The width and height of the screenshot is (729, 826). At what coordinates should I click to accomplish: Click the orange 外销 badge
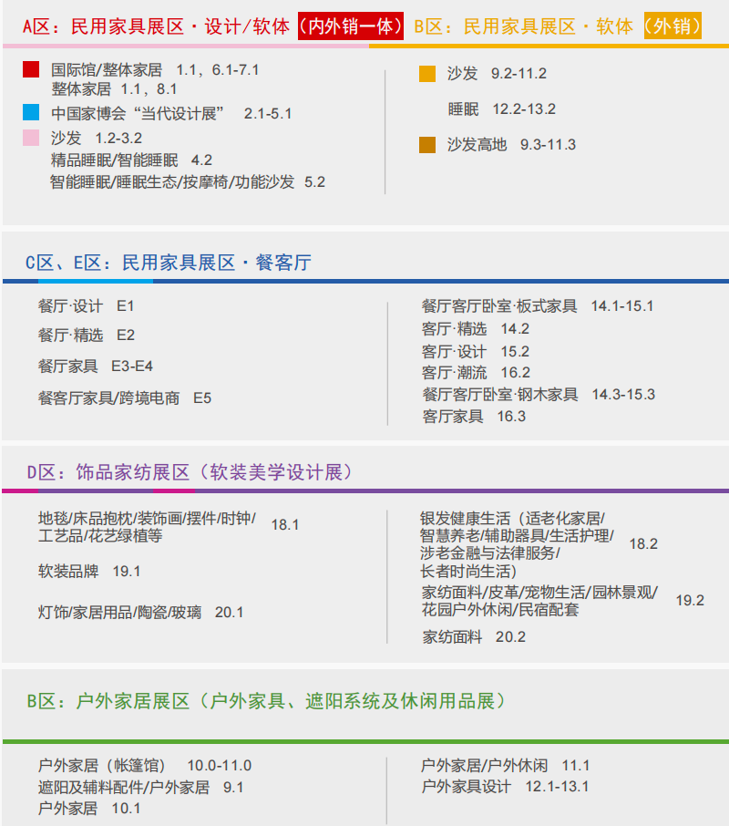coord(673,26)
